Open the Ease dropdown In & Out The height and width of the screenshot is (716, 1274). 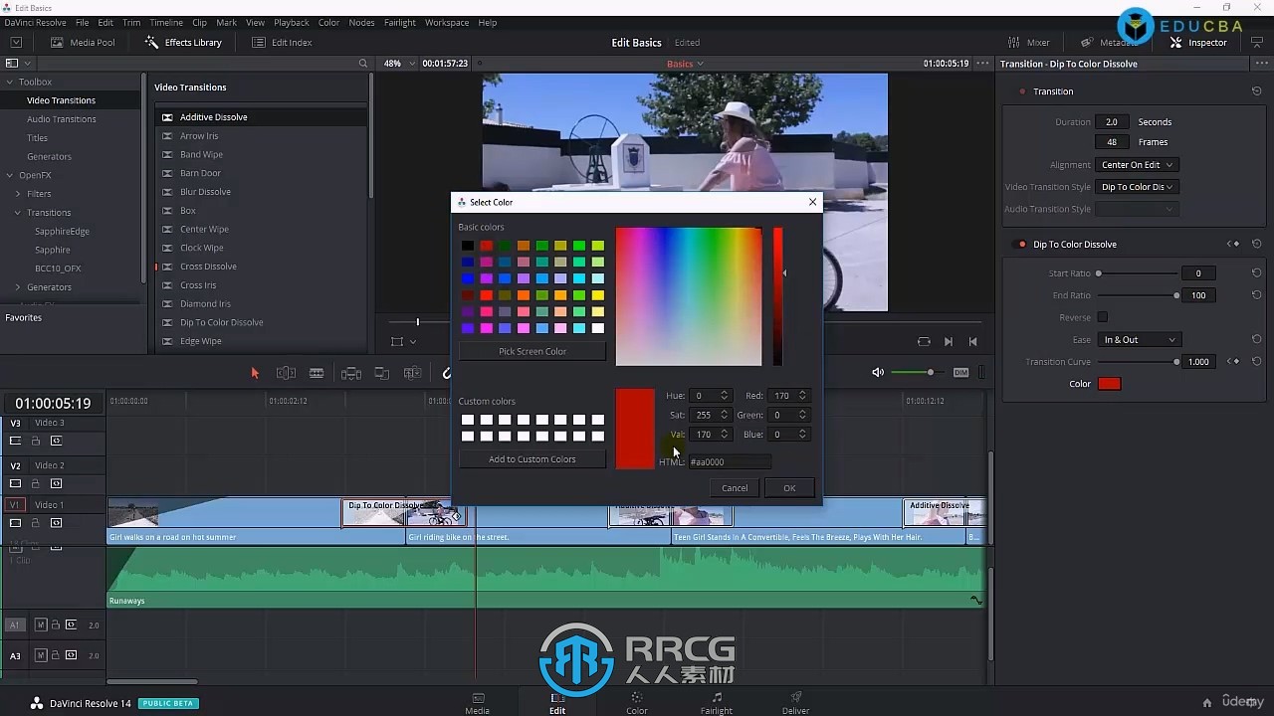coord(1140,340)
